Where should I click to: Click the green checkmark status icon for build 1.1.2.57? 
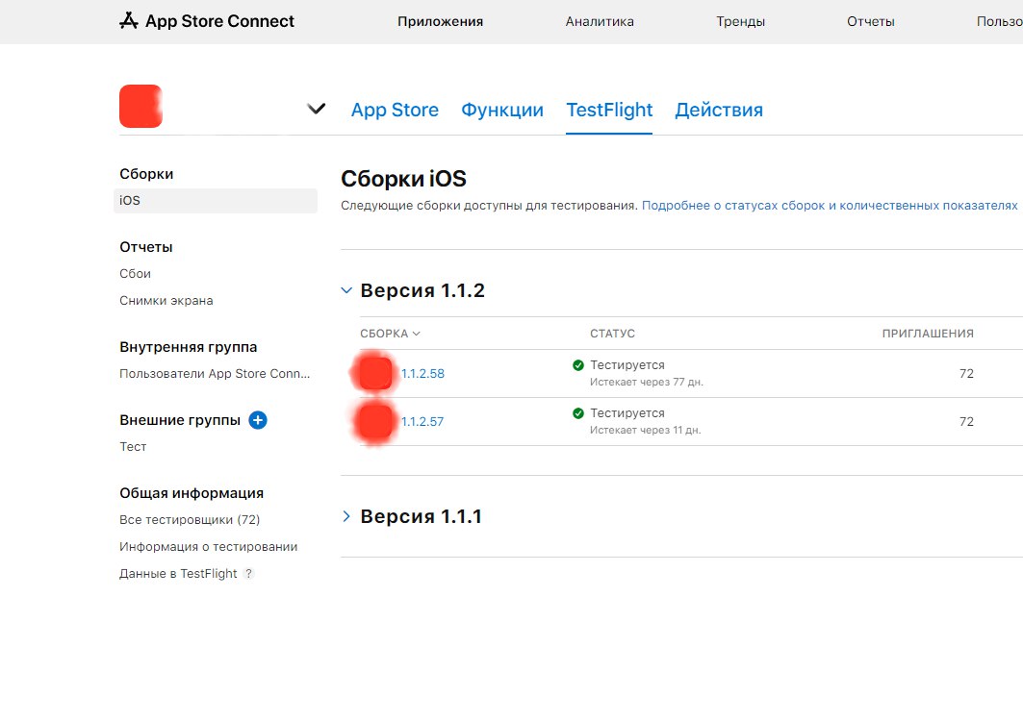pos(578,413)
